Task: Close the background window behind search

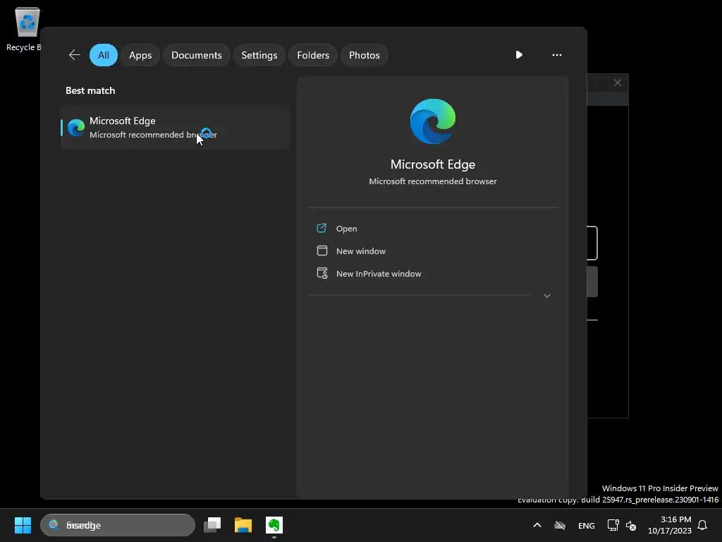Action: (618, 83)
